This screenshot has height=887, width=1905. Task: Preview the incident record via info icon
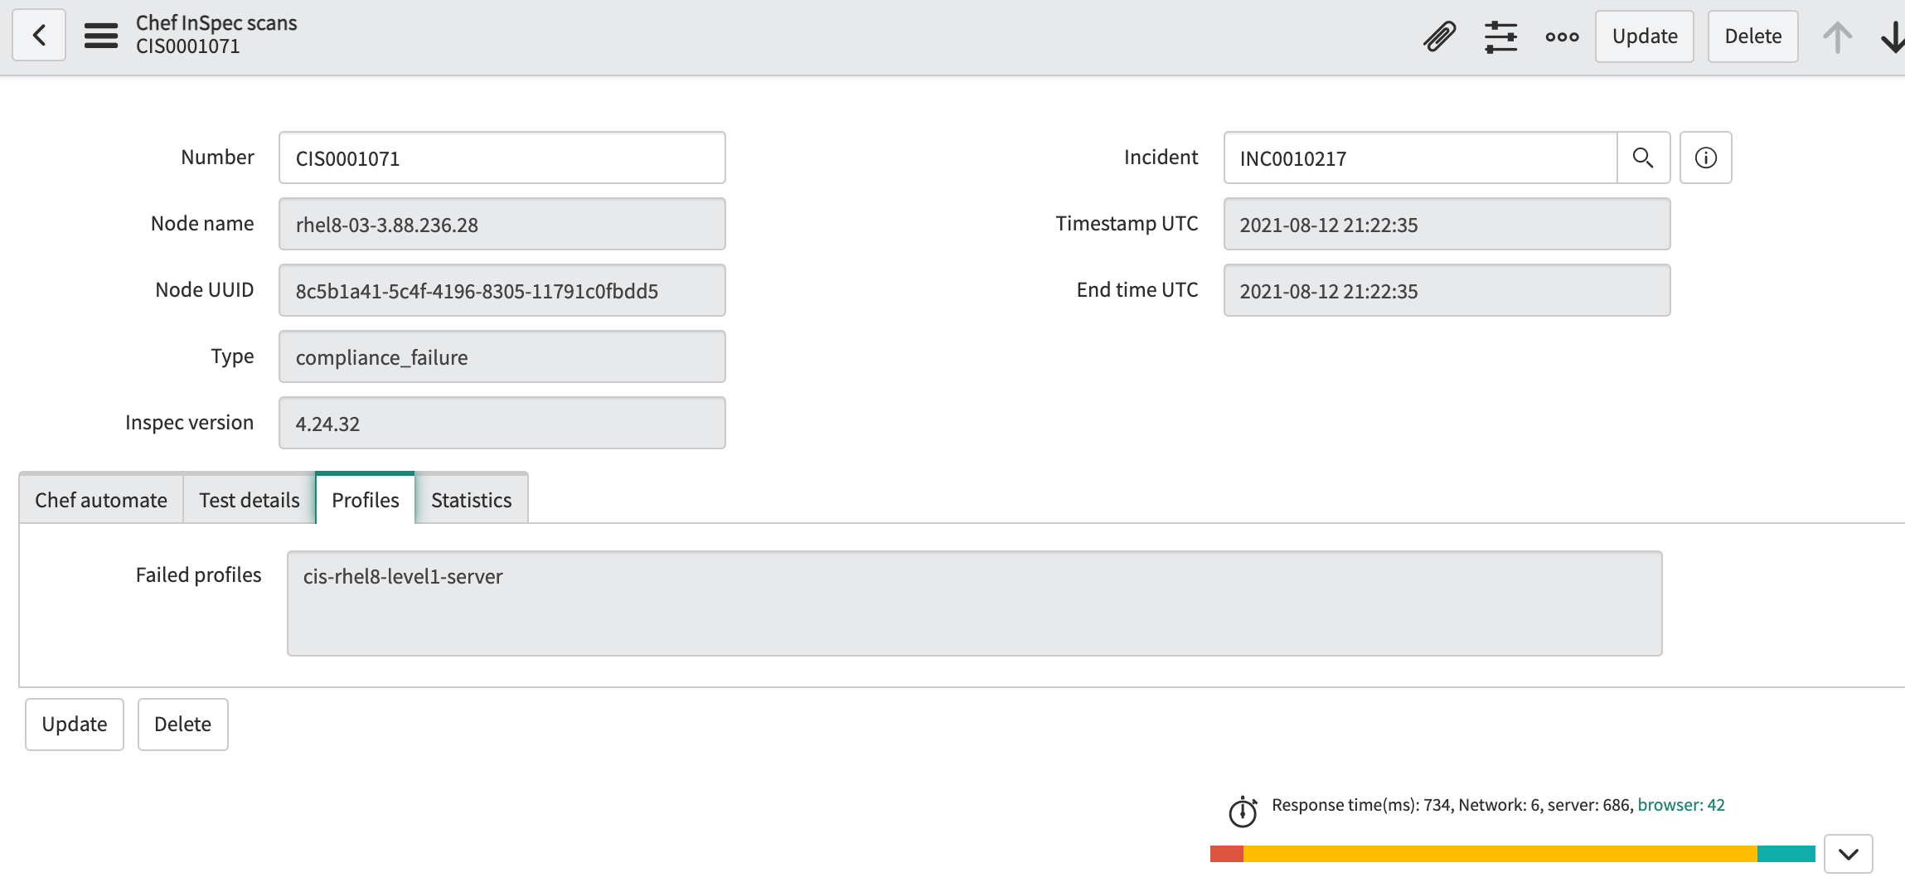(1705, 158)
